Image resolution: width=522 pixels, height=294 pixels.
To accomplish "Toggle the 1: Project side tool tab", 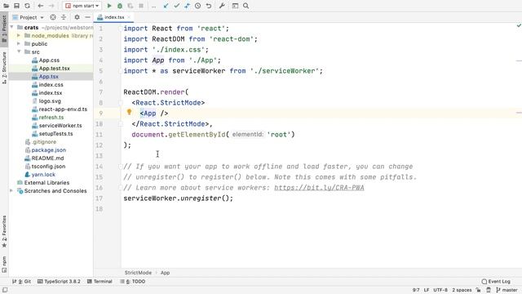I will click(4, 29).
